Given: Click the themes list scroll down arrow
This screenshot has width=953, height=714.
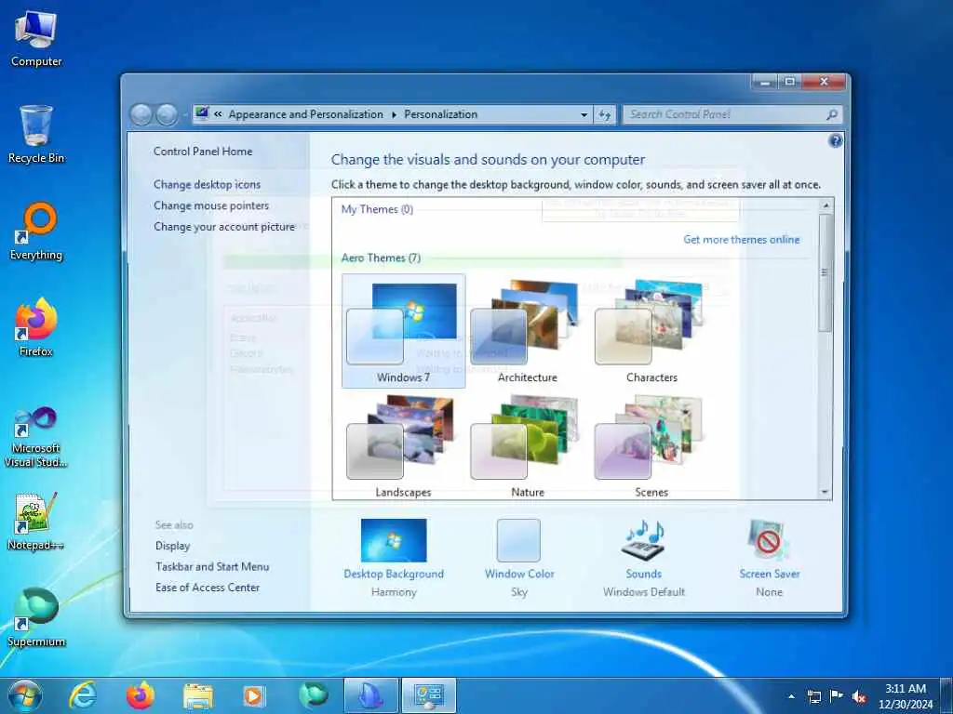Looking at the screenshot, I should tap(825, 492).
